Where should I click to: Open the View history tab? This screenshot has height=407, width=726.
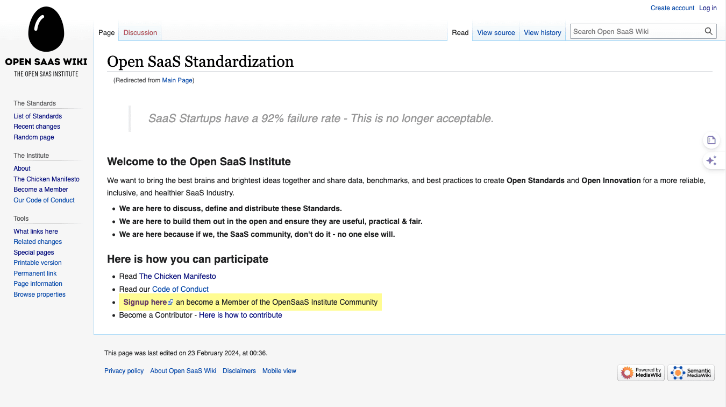pos(542,33)
